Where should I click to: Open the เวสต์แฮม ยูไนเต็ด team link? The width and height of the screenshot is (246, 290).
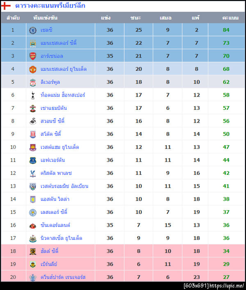point(59,147)
